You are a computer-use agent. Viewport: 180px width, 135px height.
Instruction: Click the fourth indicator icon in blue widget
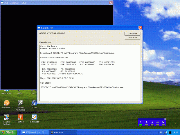(x=158, y=123)
